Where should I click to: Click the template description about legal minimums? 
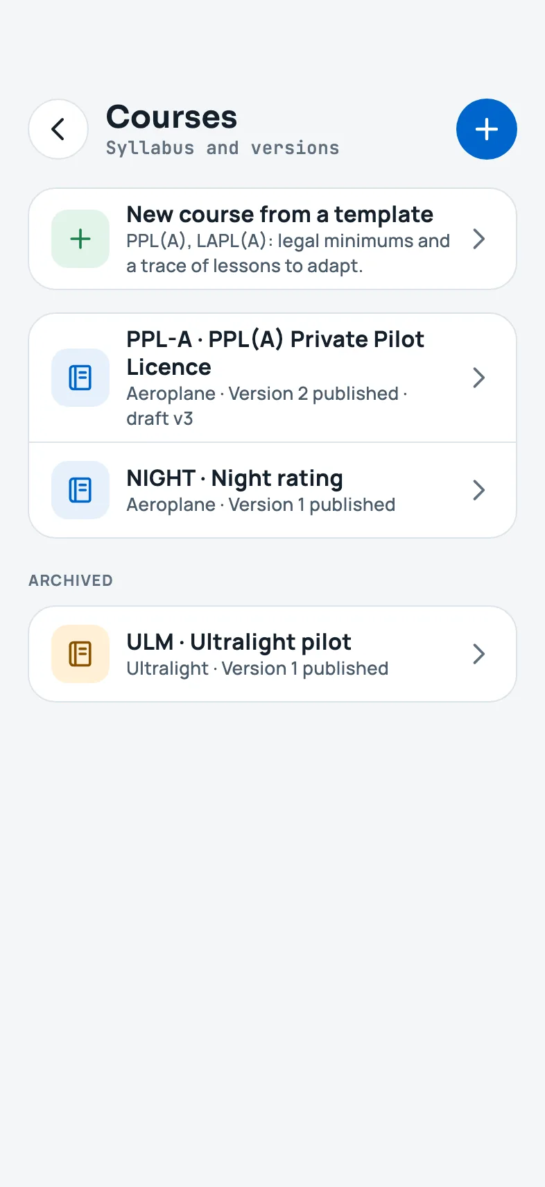point(288,253)
